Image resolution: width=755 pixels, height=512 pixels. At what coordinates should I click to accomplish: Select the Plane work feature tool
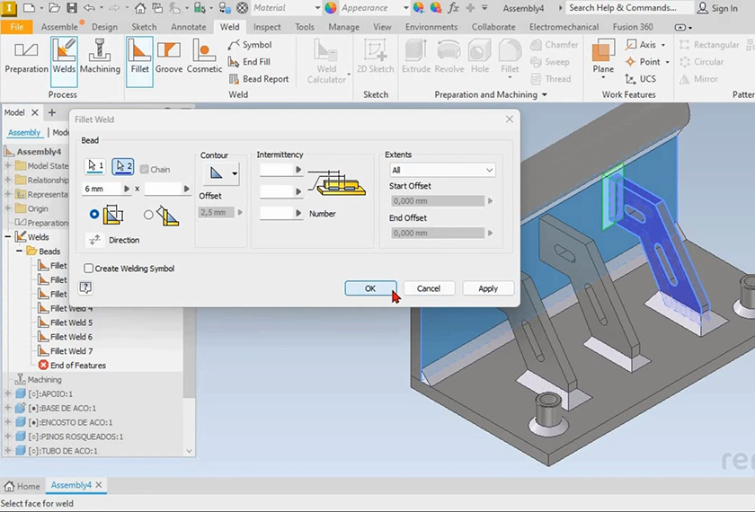[603, 56]
